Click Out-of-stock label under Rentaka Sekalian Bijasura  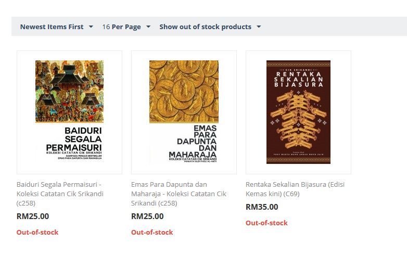(x=266, y=223)
